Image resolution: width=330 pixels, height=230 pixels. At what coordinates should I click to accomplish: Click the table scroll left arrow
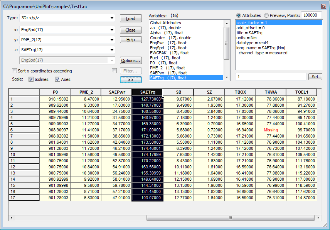pyautogui.click(x=12, y=218)
